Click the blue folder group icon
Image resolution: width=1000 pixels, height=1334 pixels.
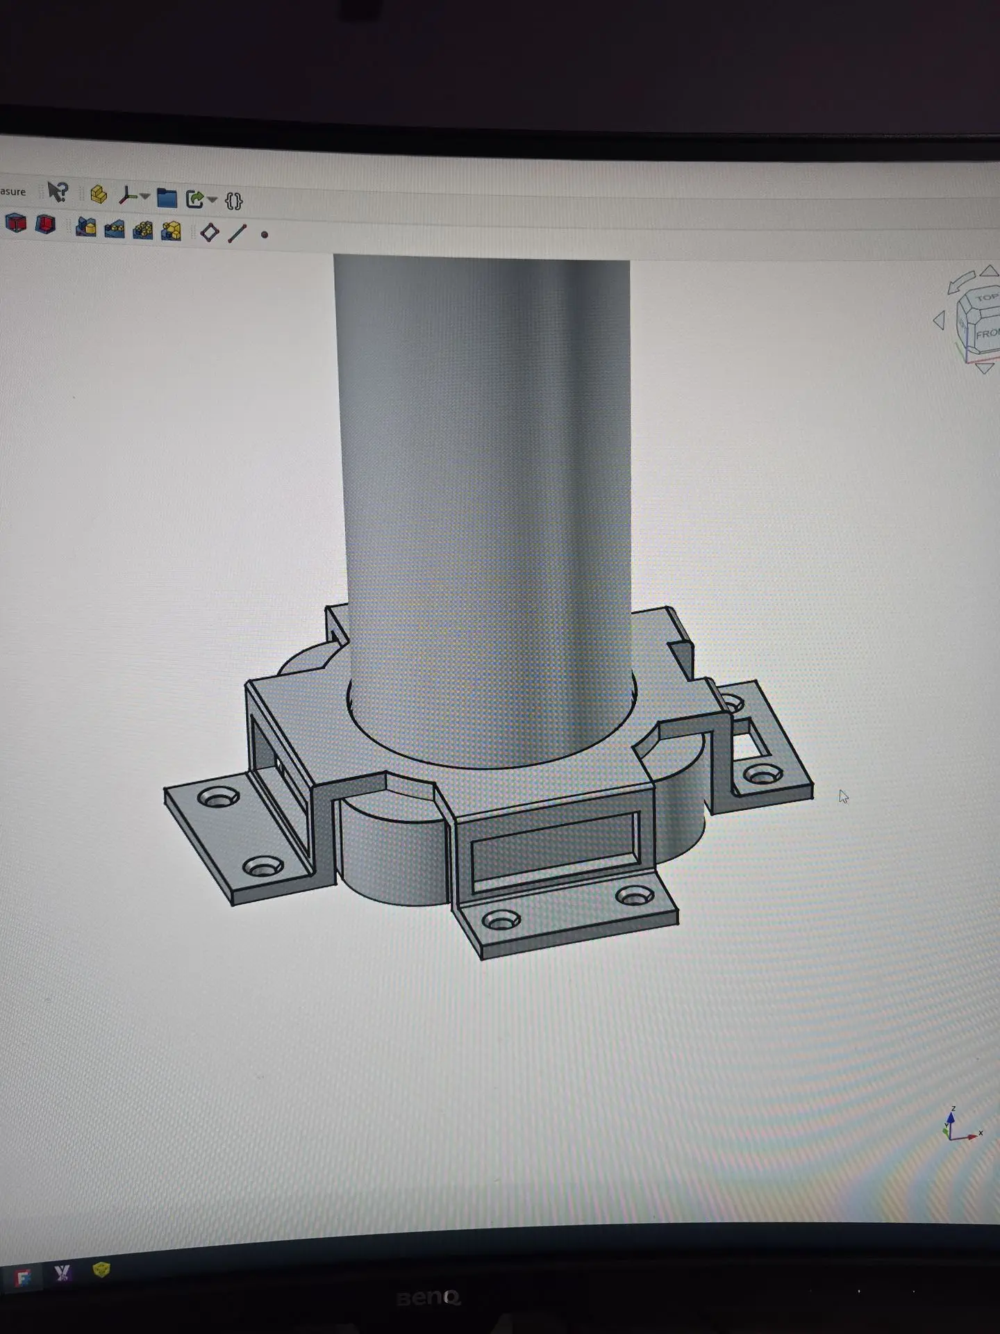[x=167, y=198]
